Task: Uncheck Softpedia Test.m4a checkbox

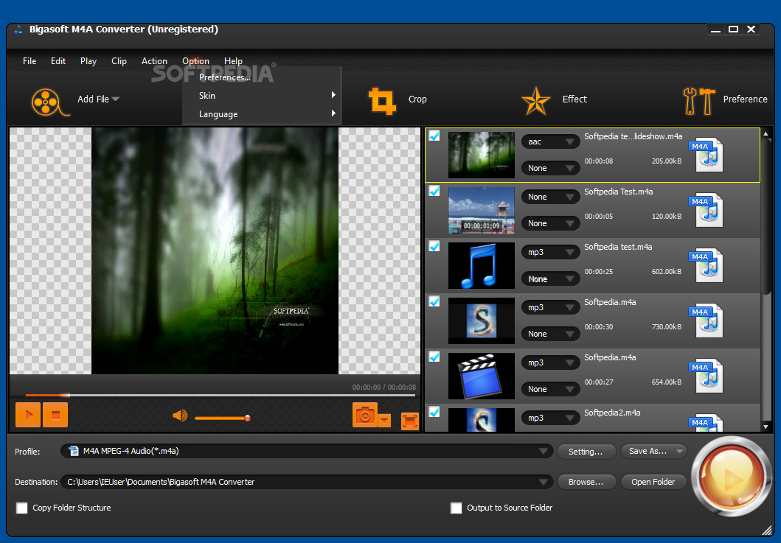Action: click(x=434, y=191)
